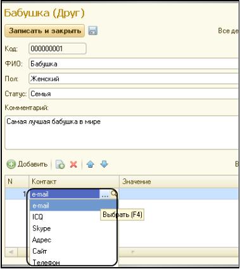
Task: Open selection with the ellipsis button in Контакт cell
Action: [x=105, y=194]
